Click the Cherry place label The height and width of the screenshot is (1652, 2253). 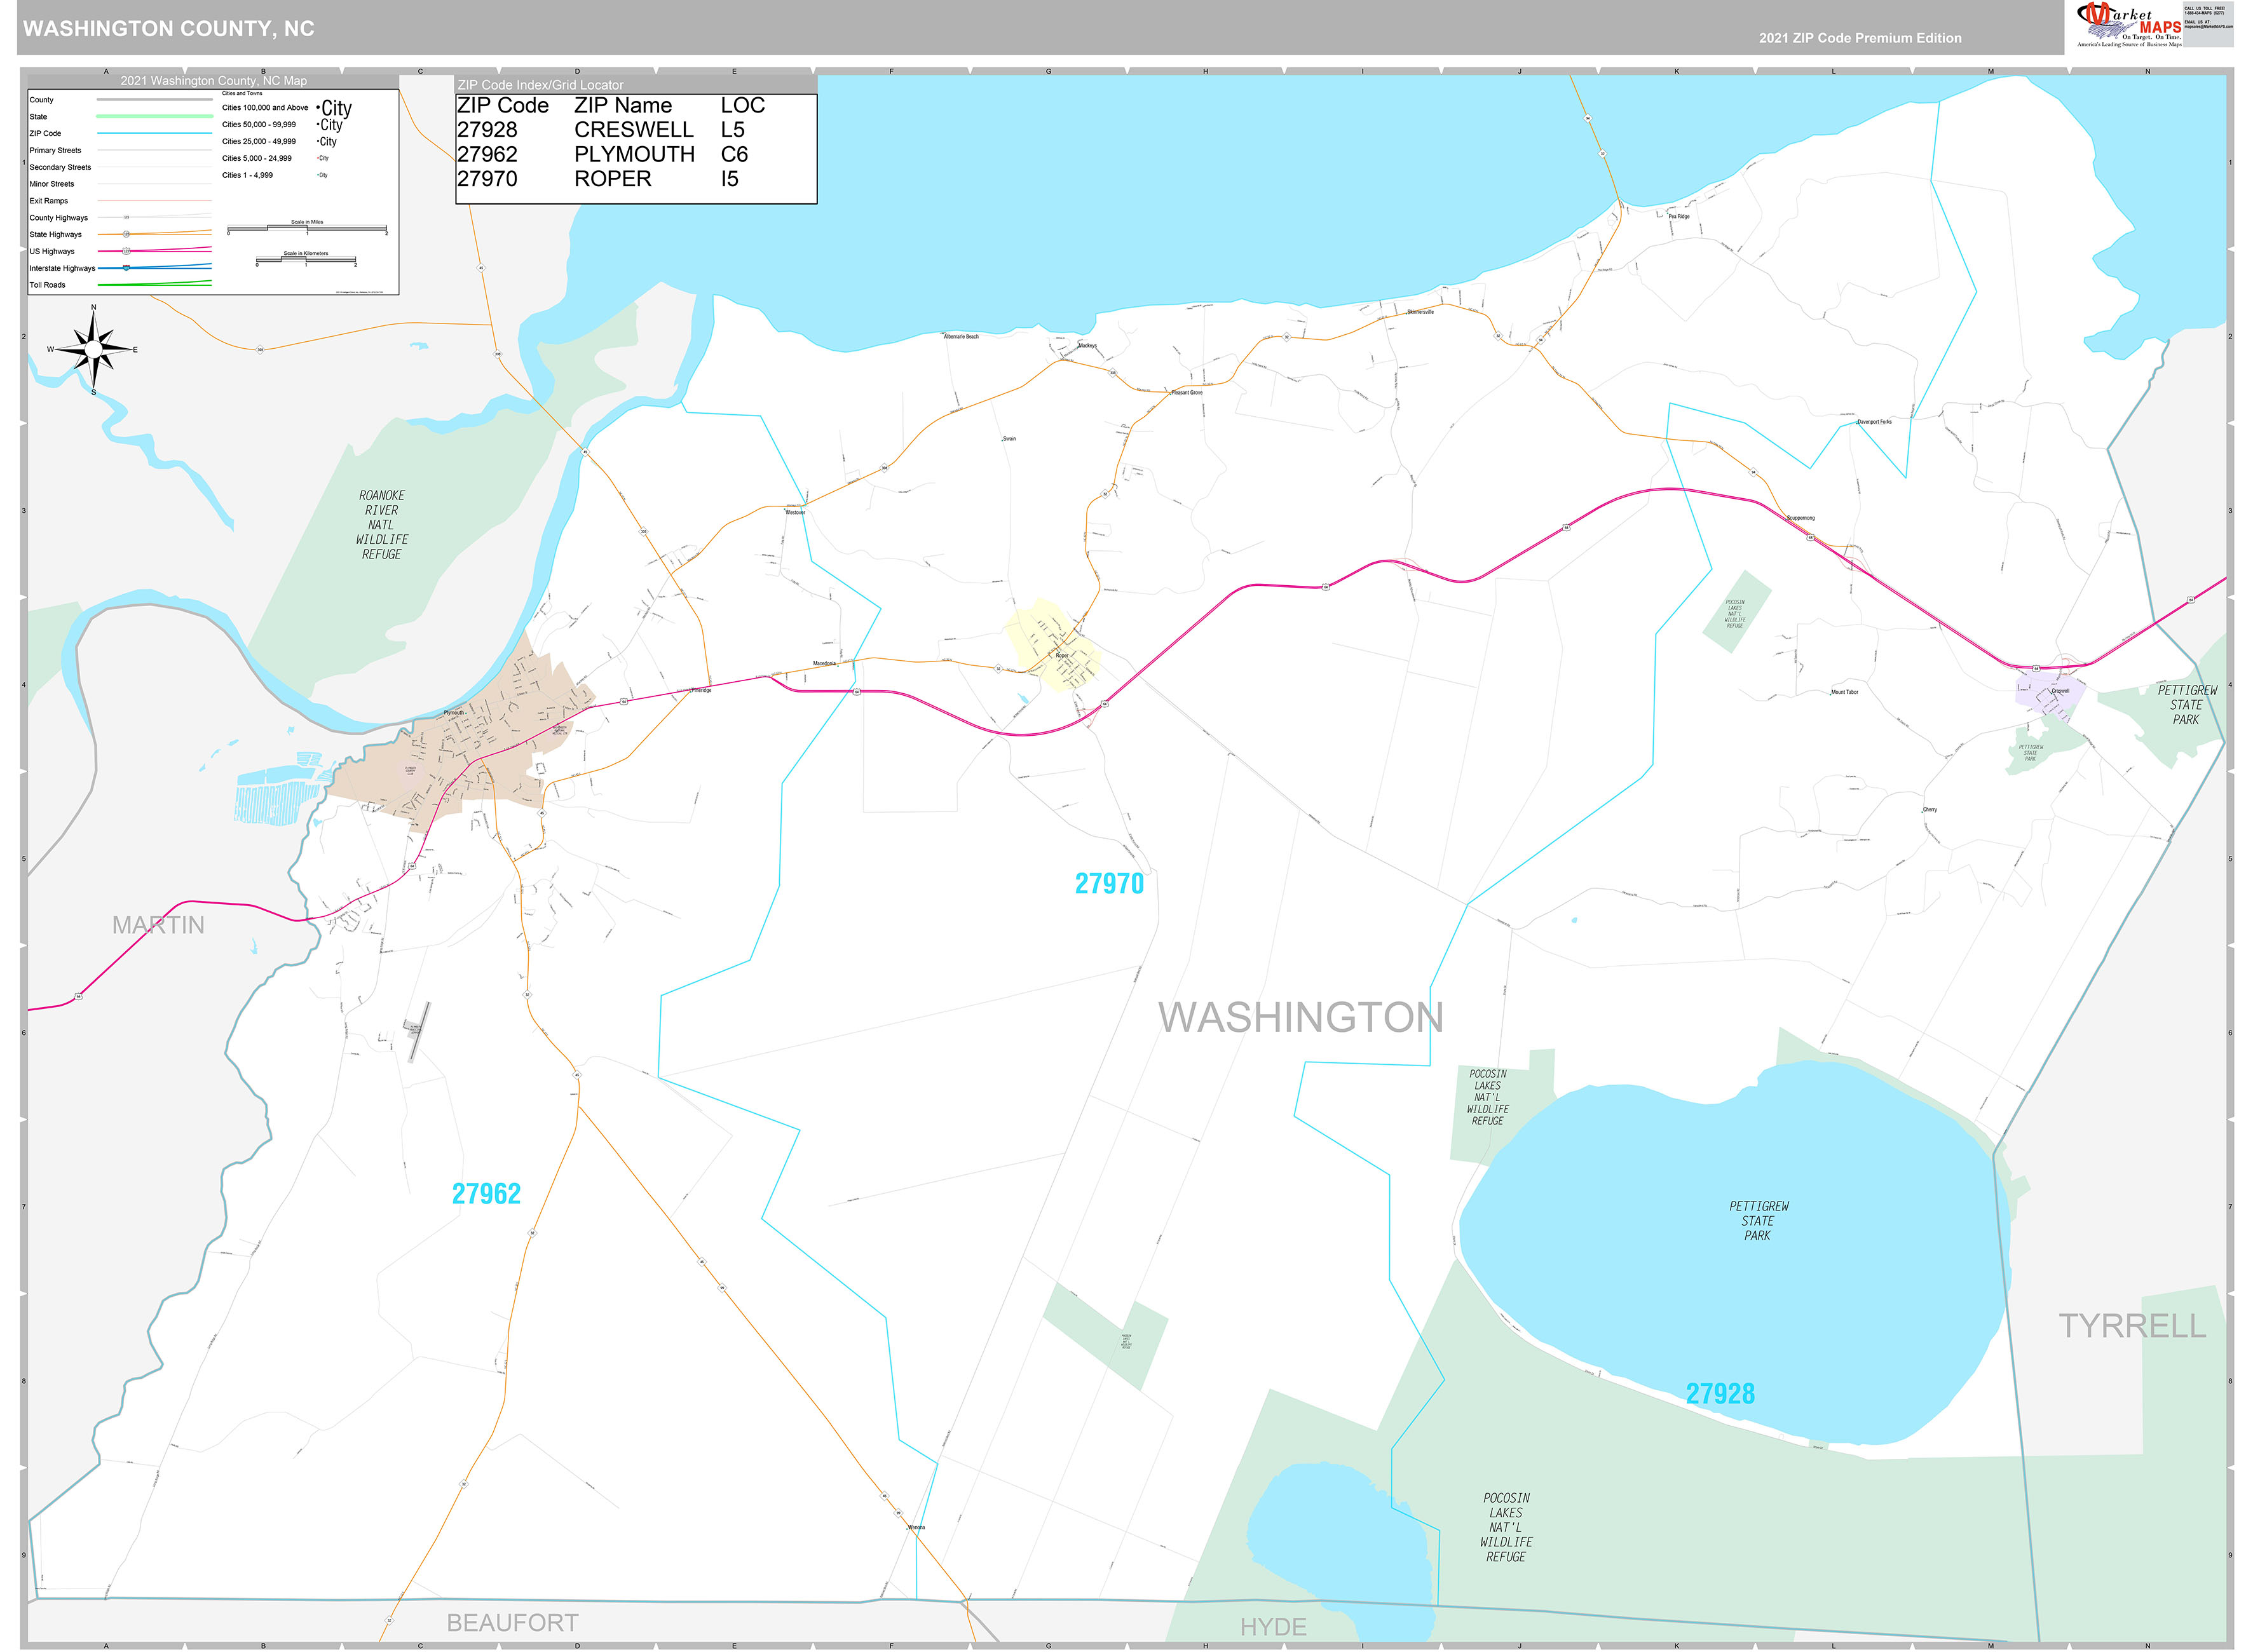[1929, 810]
